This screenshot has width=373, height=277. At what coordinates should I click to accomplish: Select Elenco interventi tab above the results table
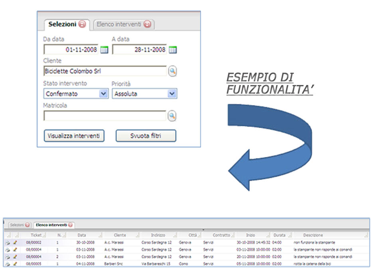click(x=54, y=225)
